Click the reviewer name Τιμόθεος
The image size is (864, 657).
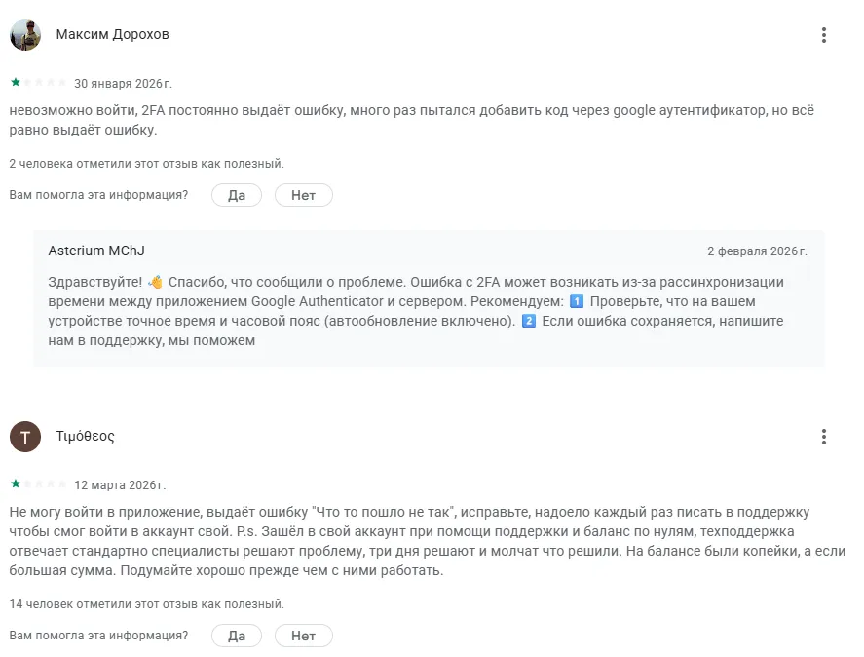click(x=86, y=436)
